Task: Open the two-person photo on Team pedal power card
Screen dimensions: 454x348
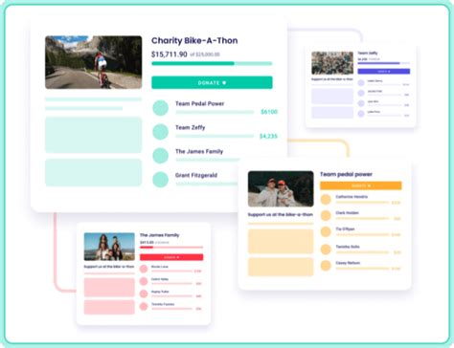Action: point(281,188)
